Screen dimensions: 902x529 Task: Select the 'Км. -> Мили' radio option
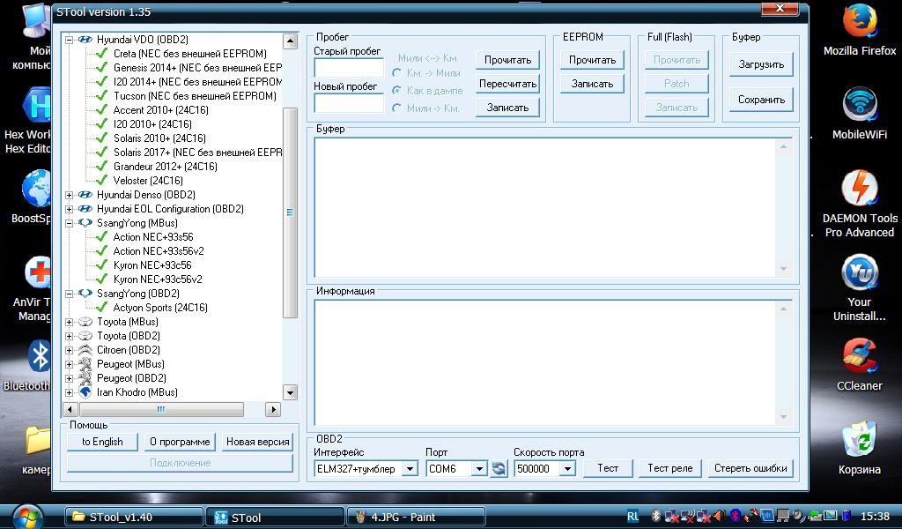pyautogui.click(x=397, y=73)
